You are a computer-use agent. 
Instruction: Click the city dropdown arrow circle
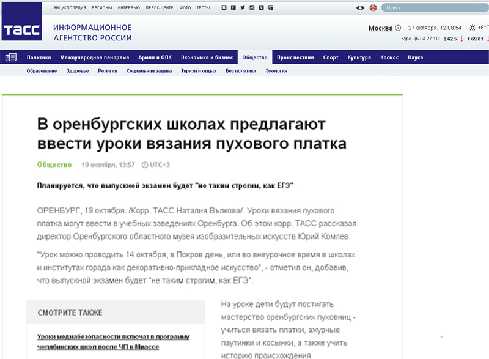click(398, 28)
